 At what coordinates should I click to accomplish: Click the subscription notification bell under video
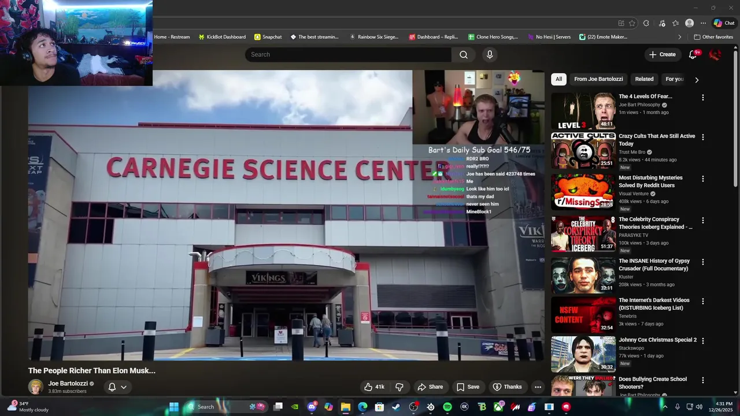pos(112,387)
